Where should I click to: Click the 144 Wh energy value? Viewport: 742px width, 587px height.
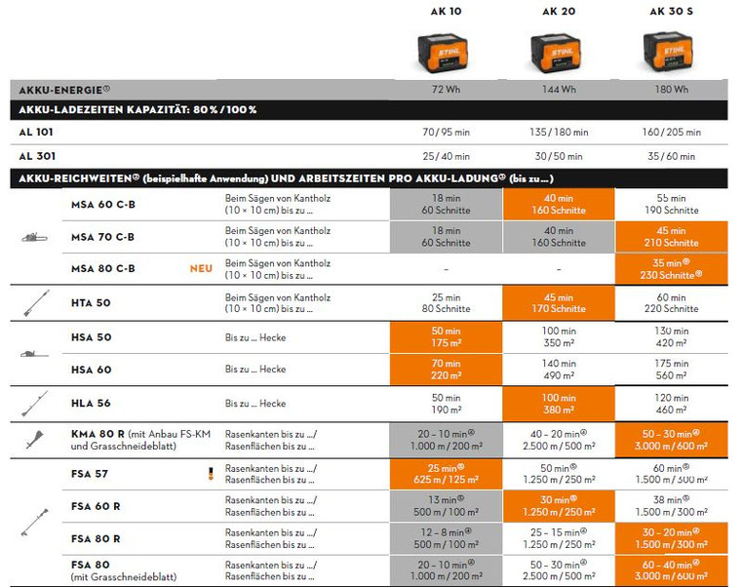[x=559, y=90]
